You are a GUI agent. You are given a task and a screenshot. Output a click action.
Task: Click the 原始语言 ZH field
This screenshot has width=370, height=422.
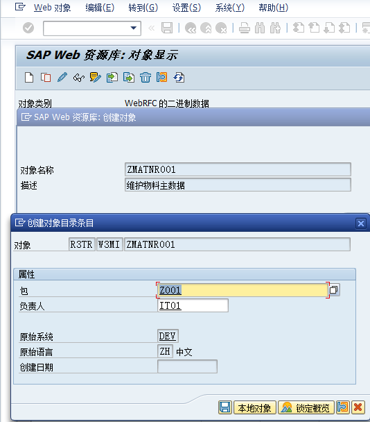(165, 351)
